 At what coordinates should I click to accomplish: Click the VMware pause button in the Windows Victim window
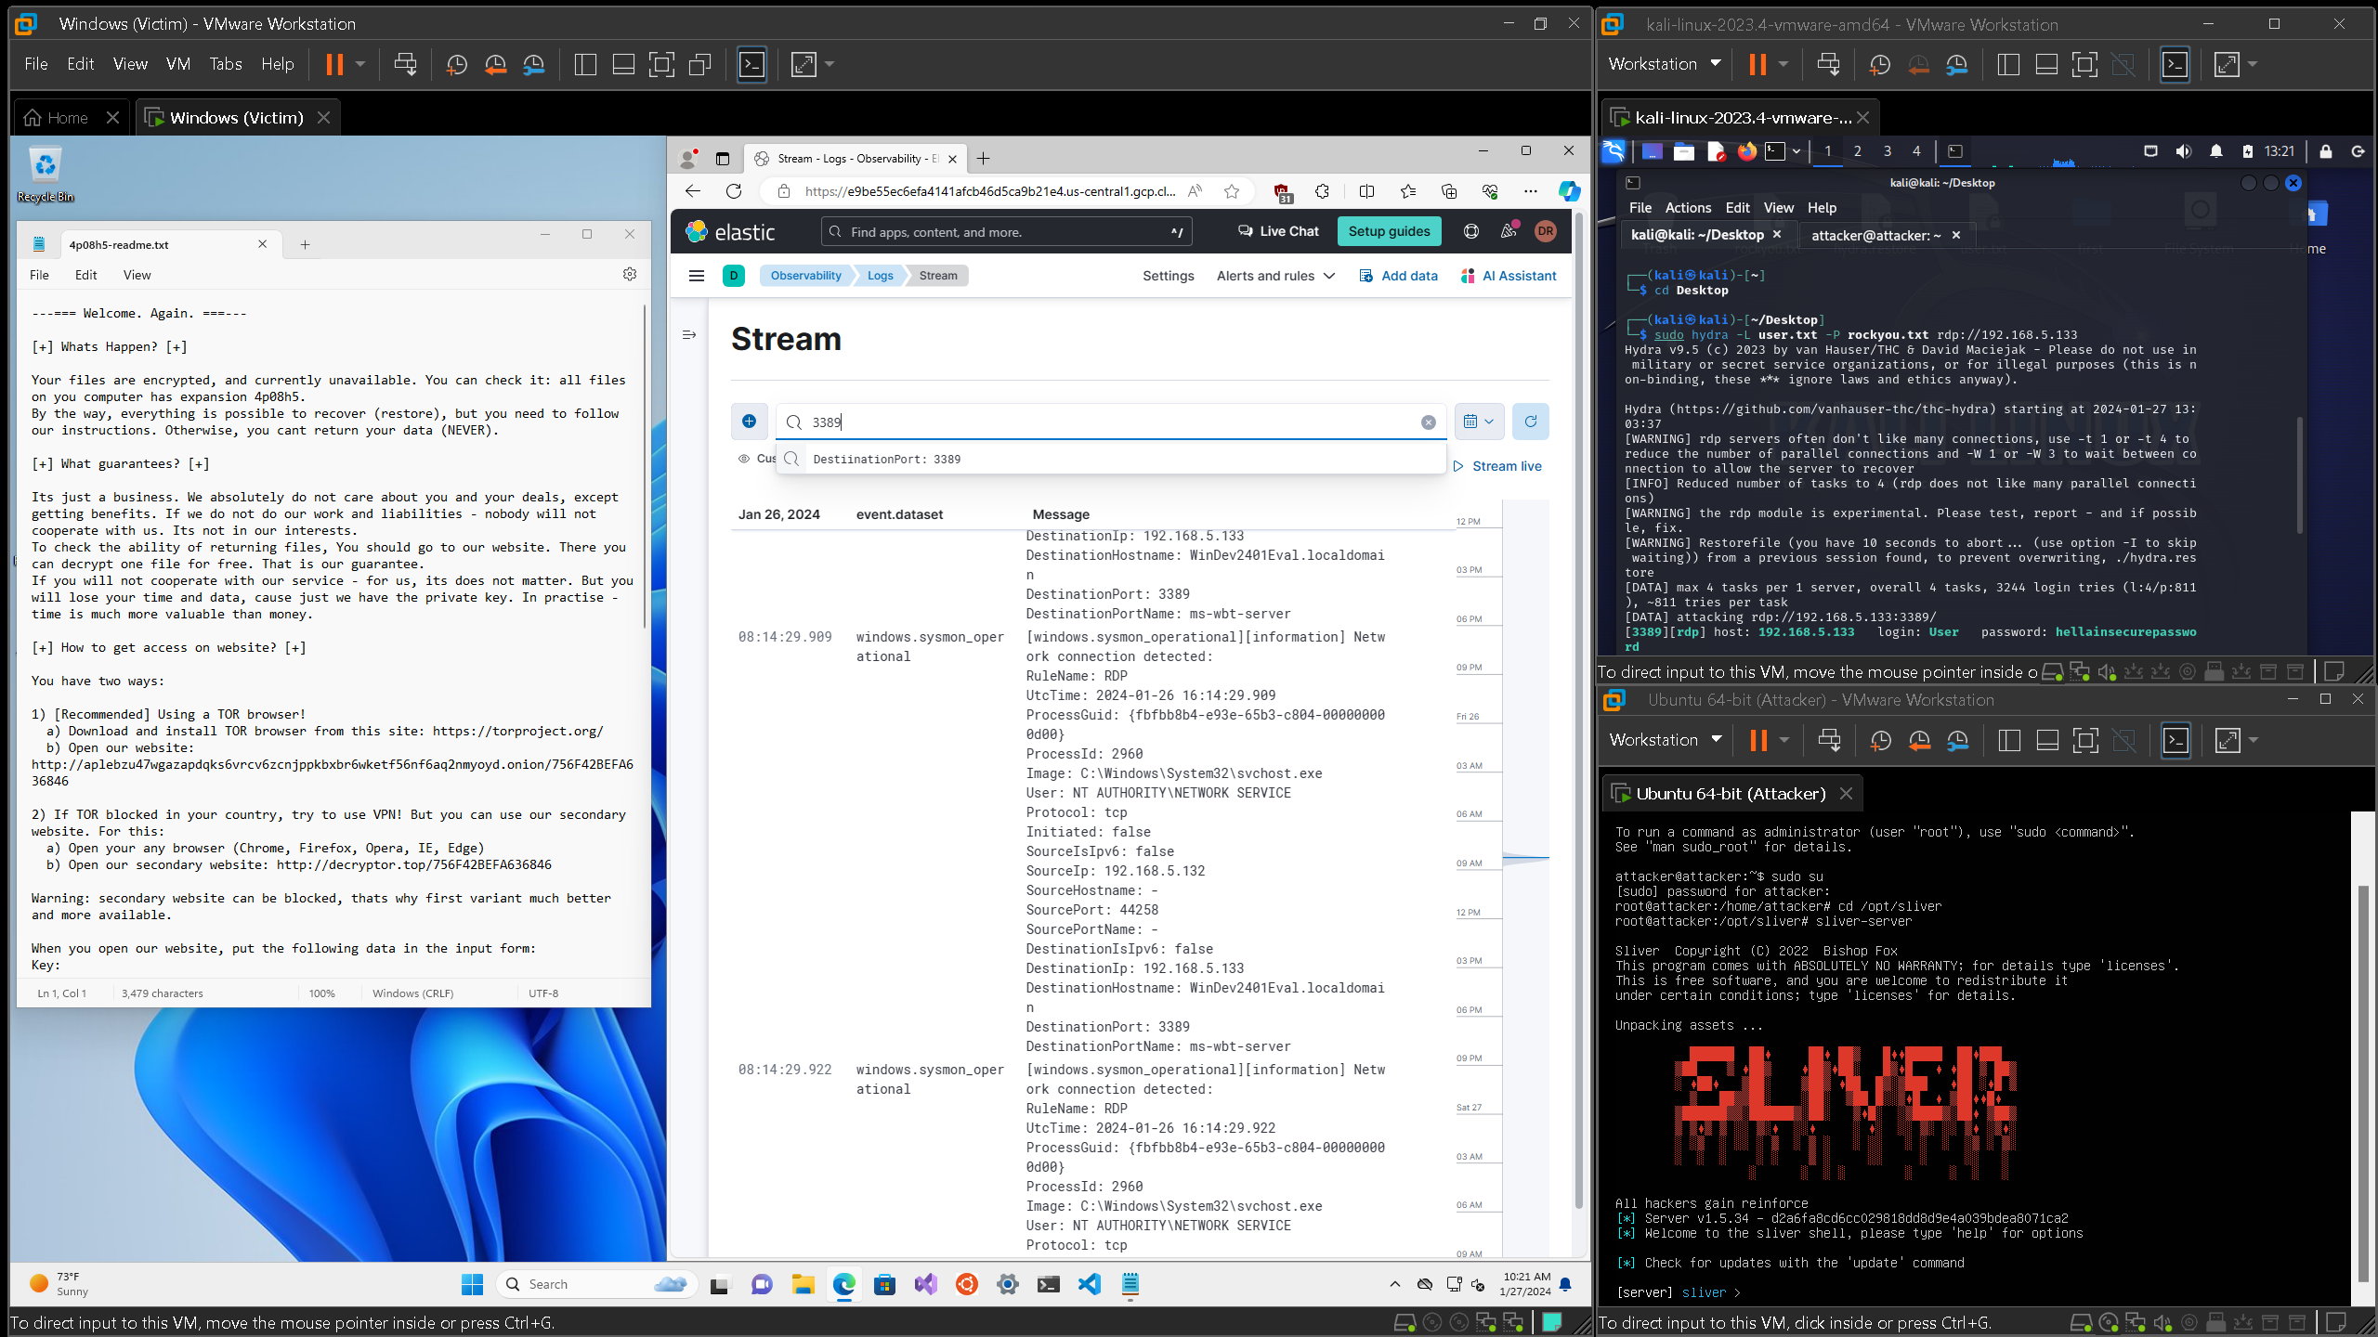click(x=334, y=64)
